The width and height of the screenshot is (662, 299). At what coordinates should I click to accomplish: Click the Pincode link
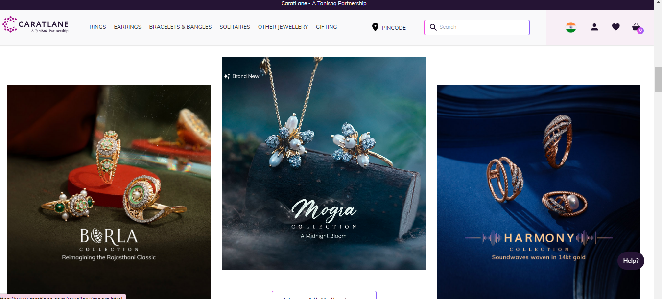coord(394,28)
